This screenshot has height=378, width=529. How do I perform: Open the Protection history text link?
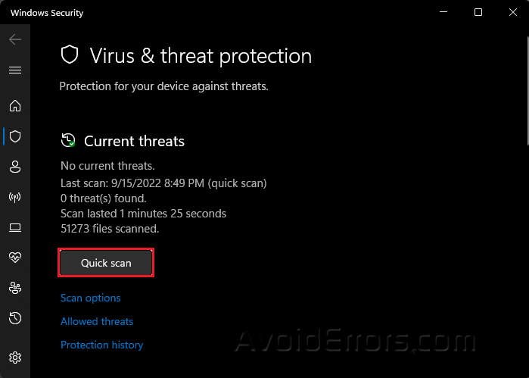coord(101,345)
